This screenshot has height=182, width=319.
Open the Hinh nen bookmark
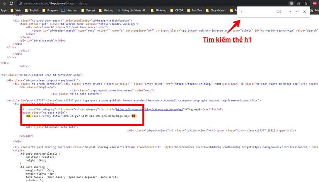[69, 10]
